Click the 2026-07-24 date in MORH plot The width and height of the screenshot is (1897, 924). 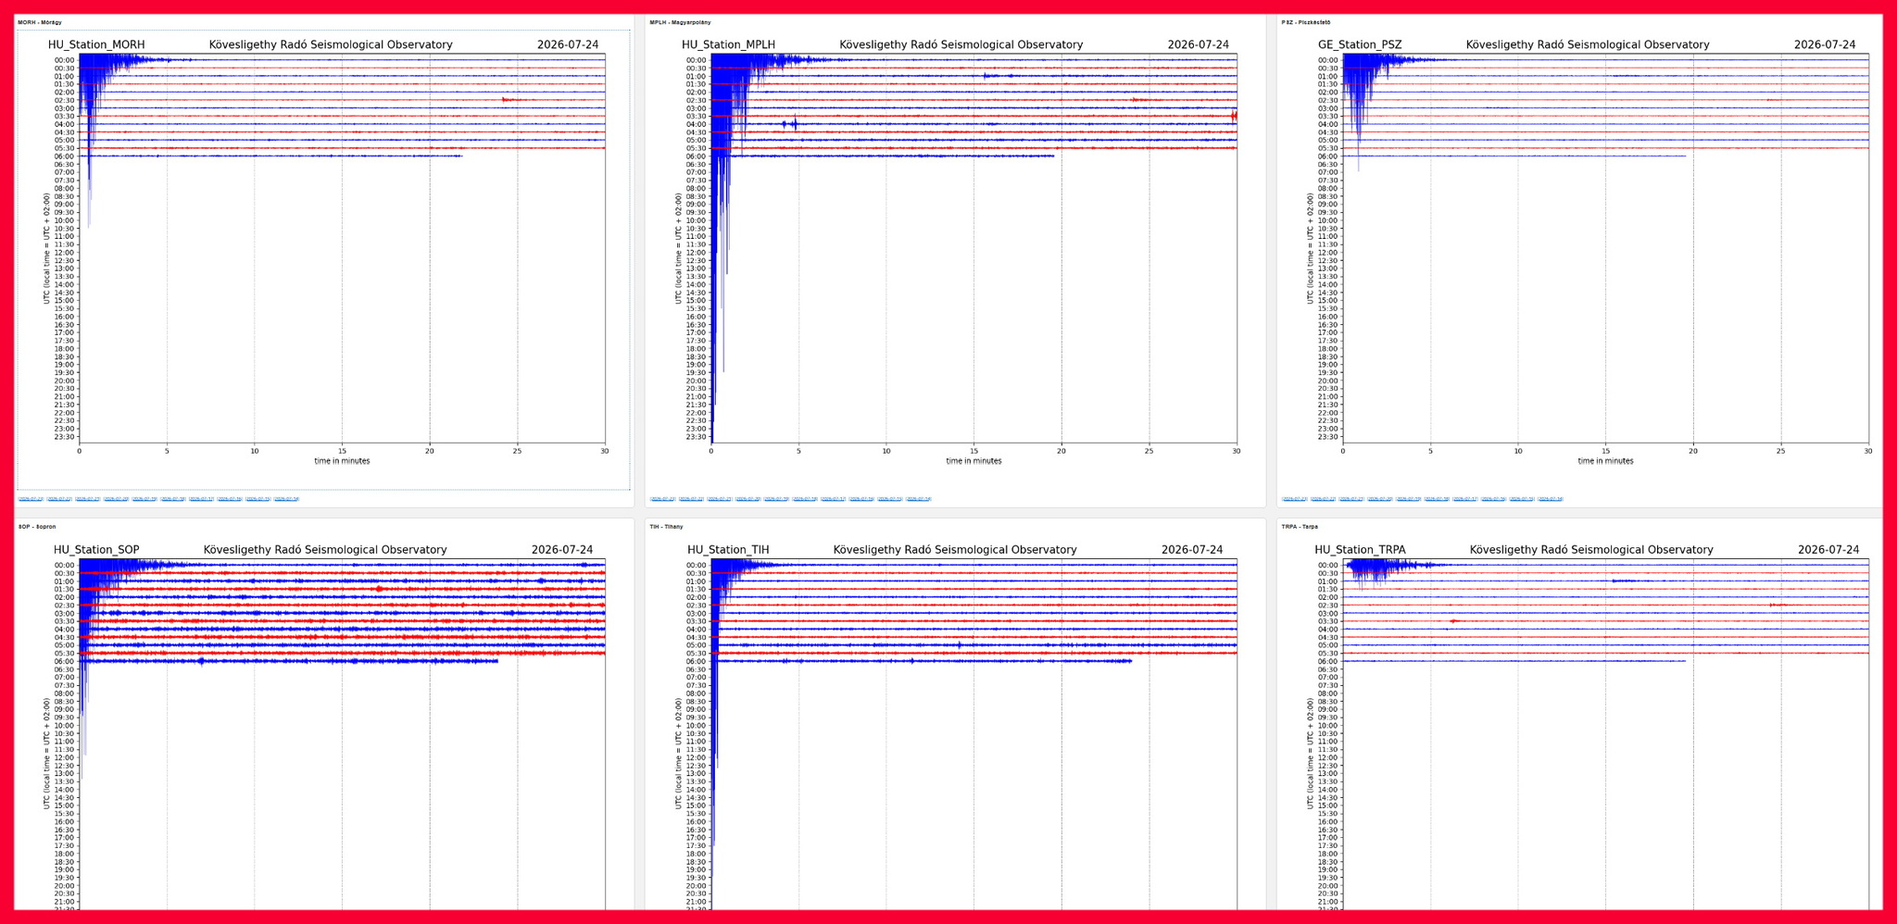coord(568,44)
